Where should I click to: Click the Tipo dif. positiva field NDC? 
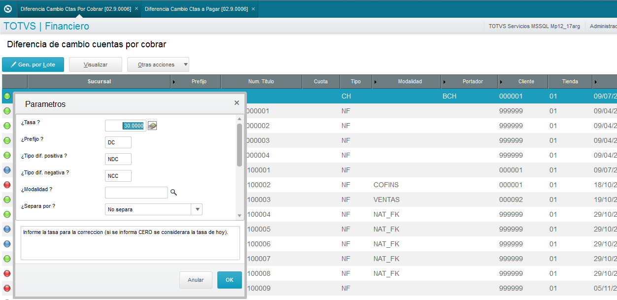coord(118,159)
